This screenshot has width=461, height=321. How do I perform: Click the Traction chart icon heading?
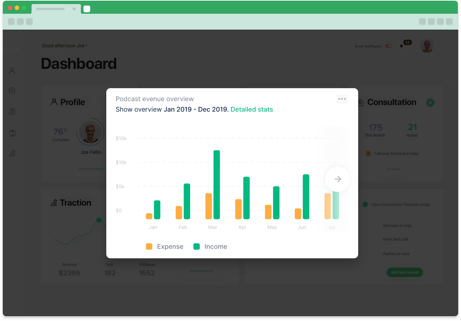[x=54, y=203]
